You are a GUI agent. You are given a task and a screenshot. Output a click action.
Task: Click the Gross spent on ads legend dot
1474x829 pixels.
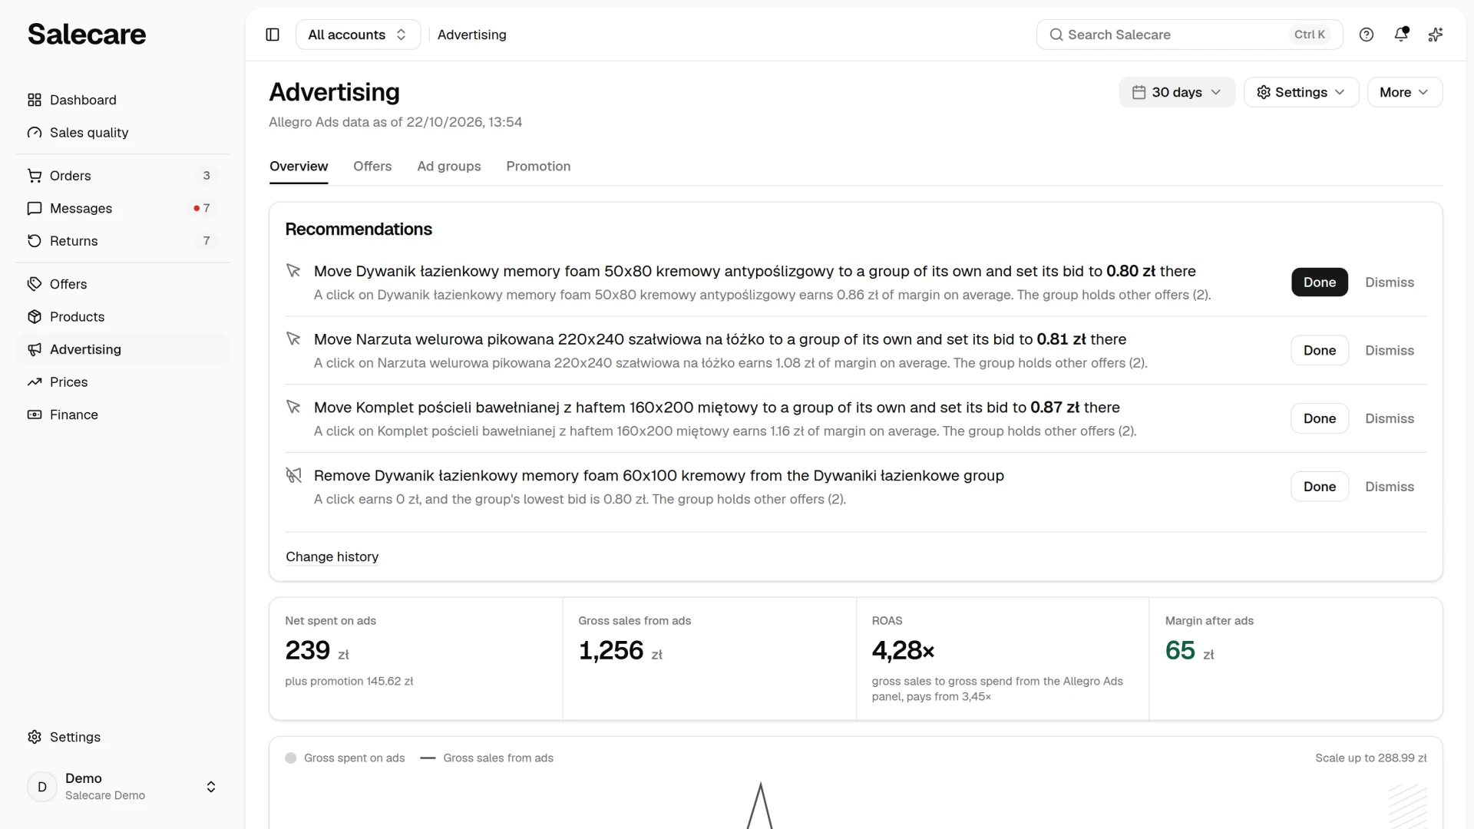[x=291, y=758]
